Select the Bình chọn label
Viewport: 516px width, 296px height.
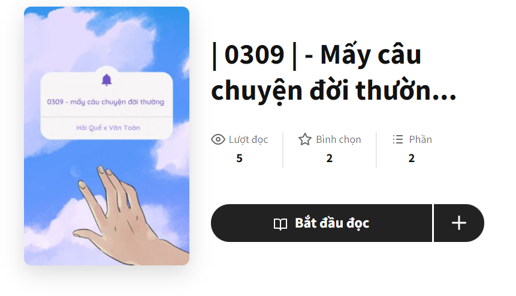click(x=338, y=139)
